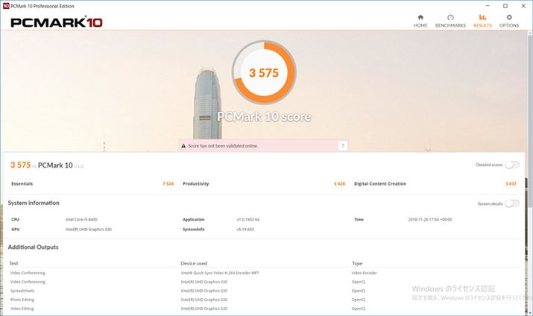Click the score warning triangle icon
Viewport: 533px width, 316px height.
point(183,146)
